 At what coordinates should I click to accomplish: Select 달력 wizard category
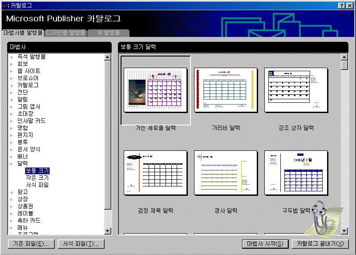coord(23,163)
